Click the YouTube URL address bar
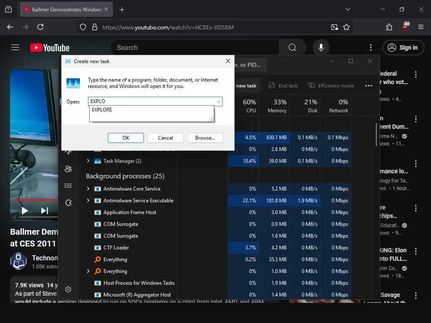431x323 pixels. (168, 27)
